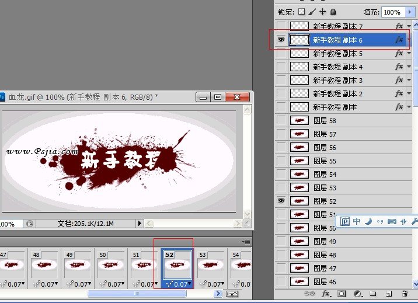Select the 图层 49 layer
418x303 pixels.
(x=350, y=241)
